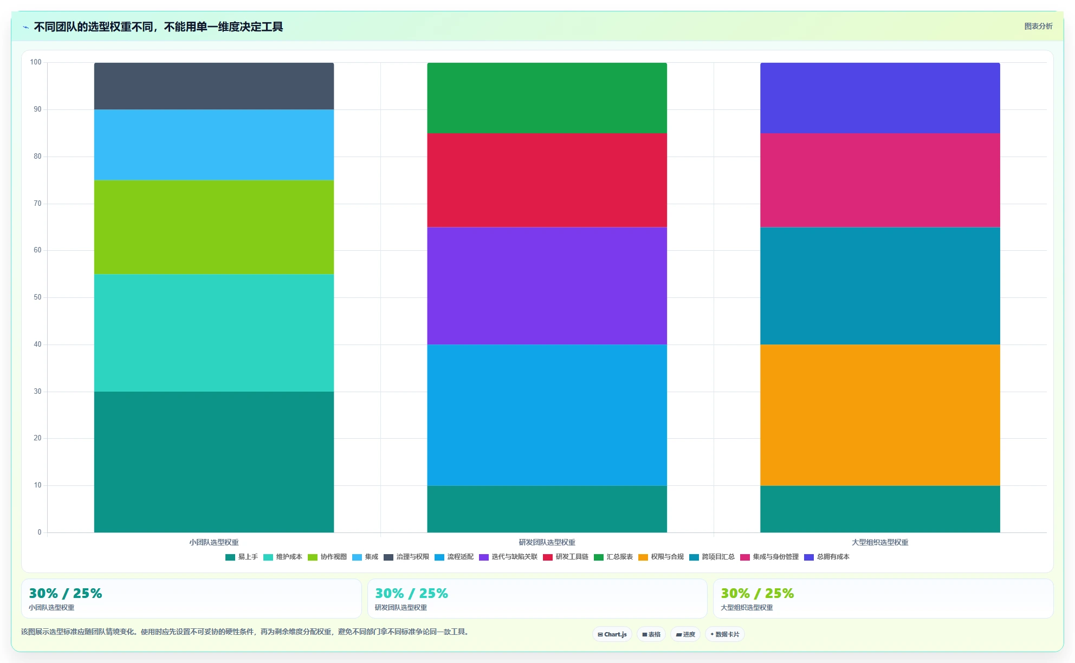
Task: Select the dark teal 易上手 segment of 小团队 bar
Action: [214, 462]
